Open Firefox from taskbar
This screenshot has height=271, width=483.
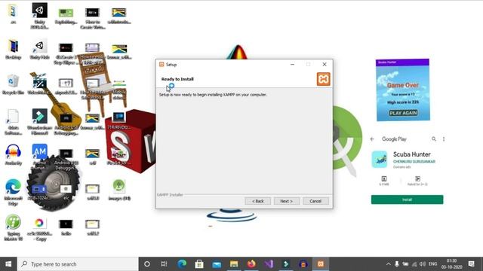[x=251, y=264]
